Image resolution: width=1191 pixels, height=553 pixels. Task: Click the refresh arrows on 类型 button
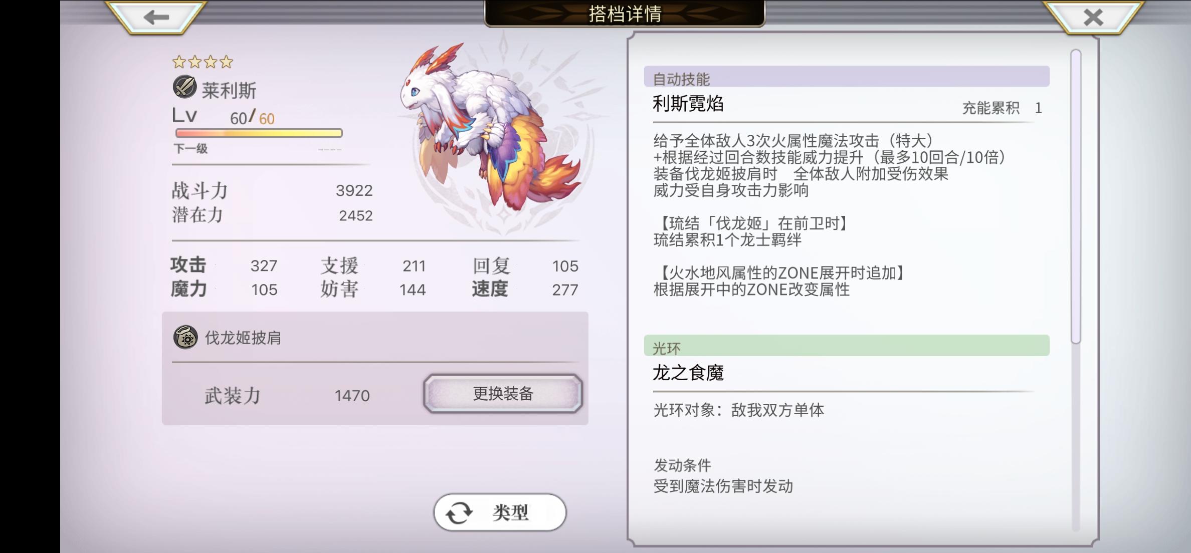(x=459, y=513)
